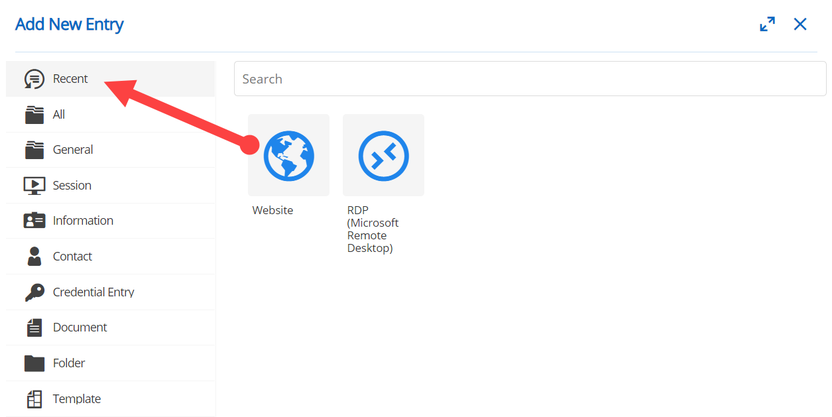Select the Website globe entry tile
832x417 pixels.
click(288, 156)
